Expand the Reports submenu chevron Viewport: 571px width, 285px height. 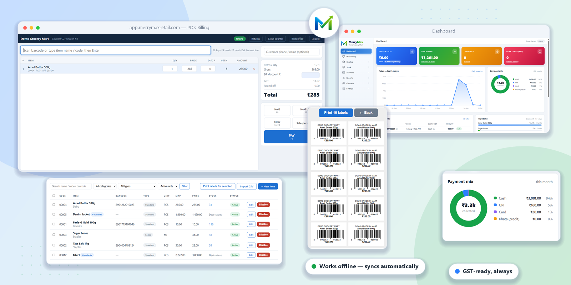[369, 78]
